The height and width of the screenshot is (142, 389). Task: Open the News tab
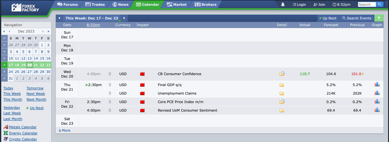click(x=120, y=5)
